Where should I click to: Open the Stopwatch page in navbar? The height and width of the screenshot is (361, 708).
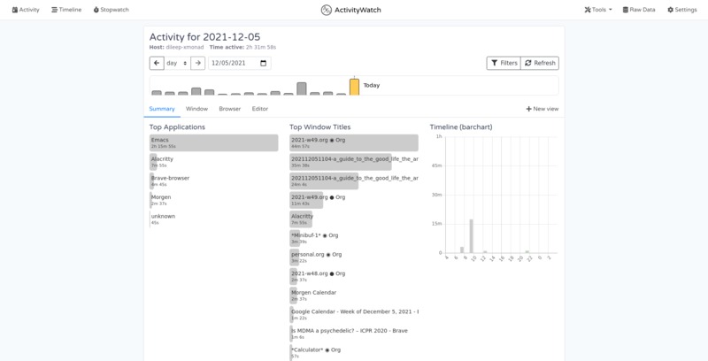112,10
